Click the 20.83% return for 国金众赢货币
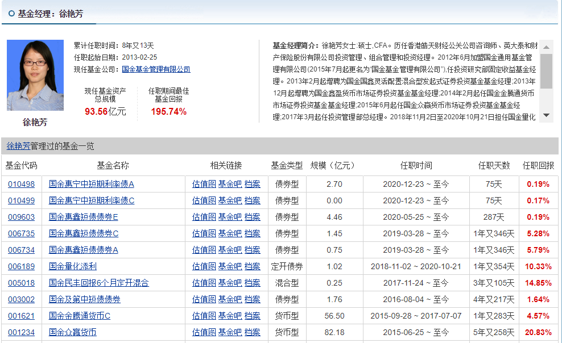Viewport: 562px width, 343px height. coord(538,332)
